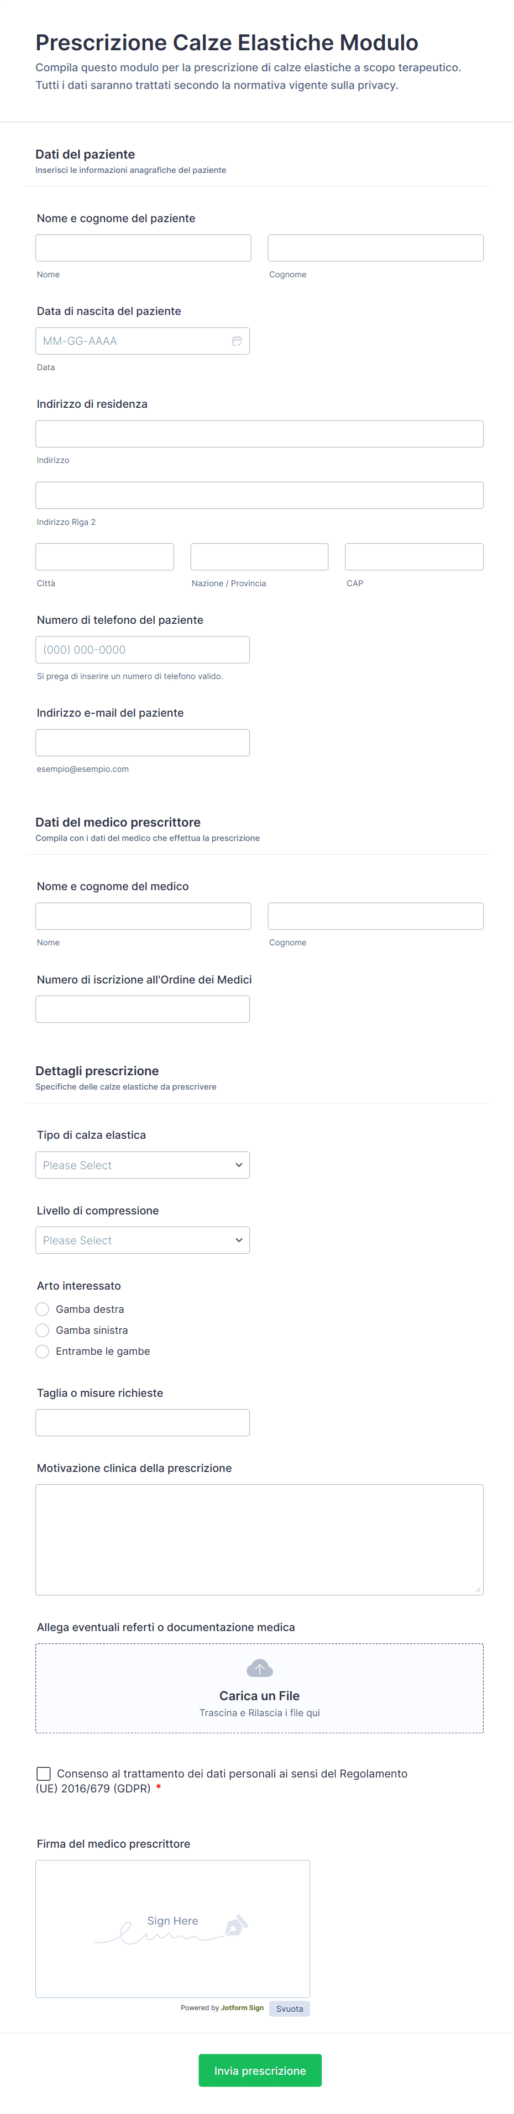Click the Ordine dei Medici number field
Viewport: 514px width, 2114px height.
pos(142,1009)
